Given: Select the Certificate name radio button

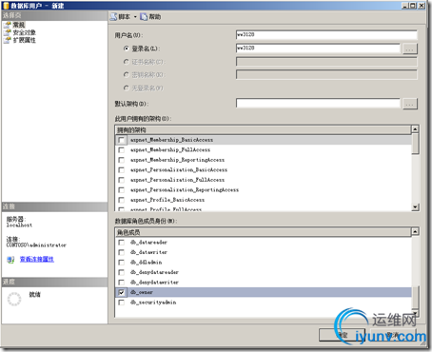Looking at the screenshot, I should [x=127, y=62].
